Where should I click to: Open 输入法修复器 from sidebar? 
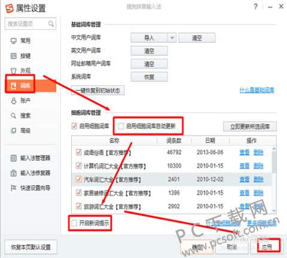click(30, 173)
